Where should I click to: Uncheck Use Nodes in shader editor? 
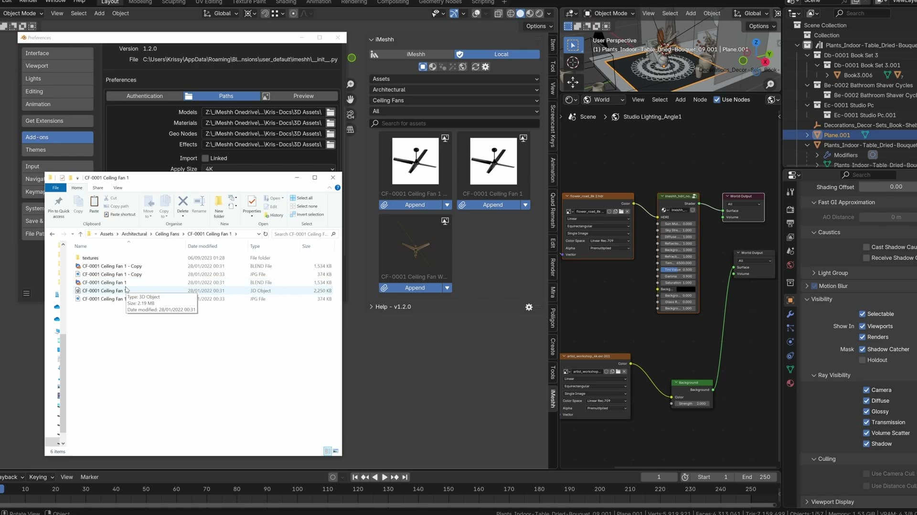tap(716, 100)
